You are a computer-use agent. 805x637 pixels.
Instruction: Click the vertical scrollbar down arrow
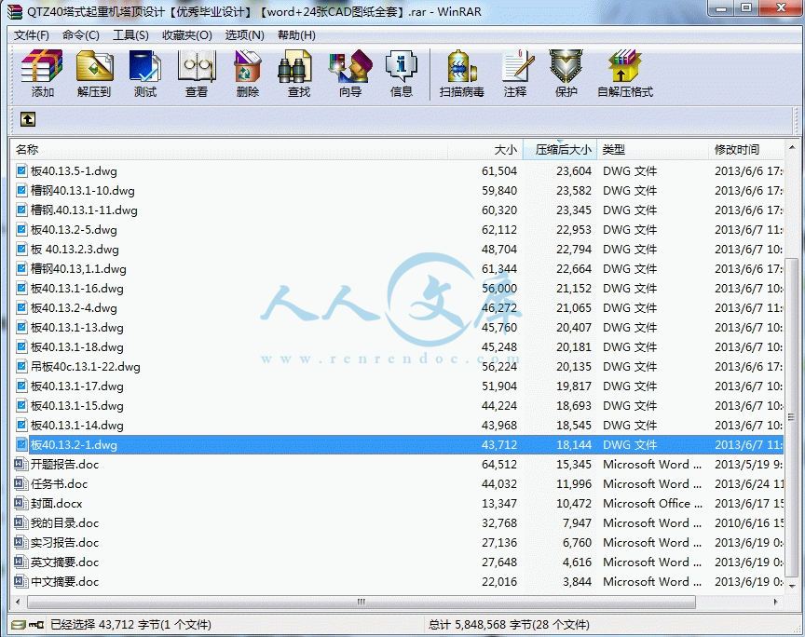tap(791, 586)
